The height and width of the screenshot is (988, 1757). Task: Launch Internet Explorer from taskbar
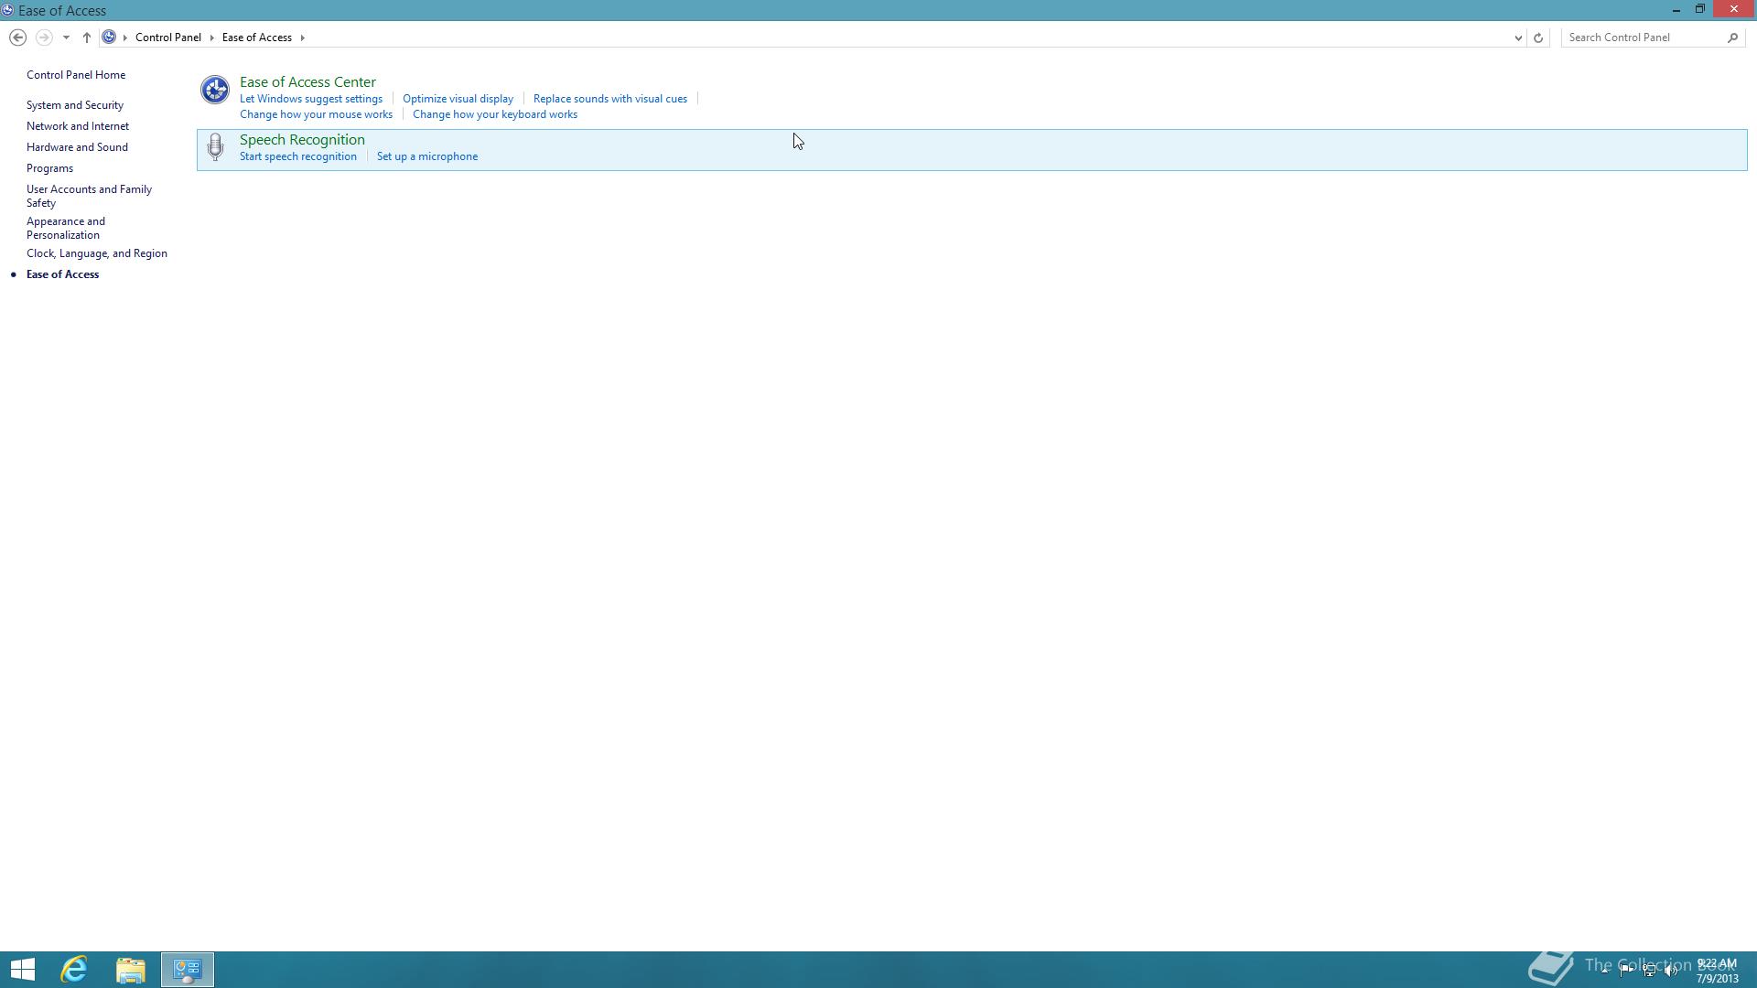(74, 970)
